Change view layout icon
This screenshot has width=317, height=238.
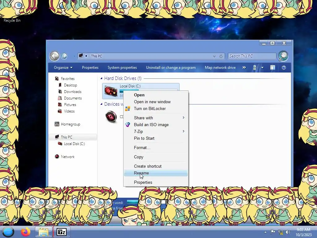click(254, 68)
